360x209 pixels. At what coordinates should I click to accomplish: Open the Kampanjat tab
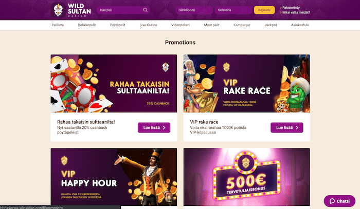[x=242, y=25]
